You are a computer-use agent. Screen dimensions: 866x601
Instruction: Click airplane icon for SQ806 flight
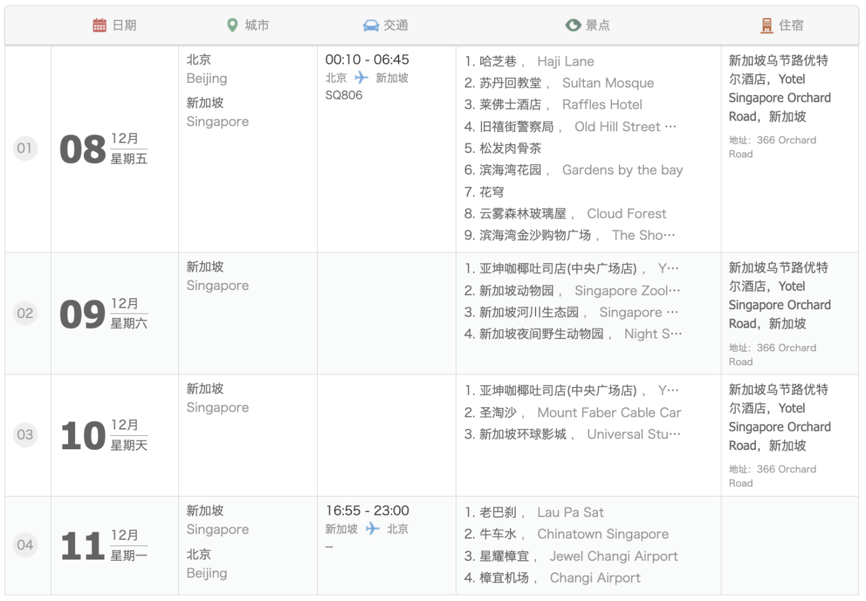click(x=362, y=78)
